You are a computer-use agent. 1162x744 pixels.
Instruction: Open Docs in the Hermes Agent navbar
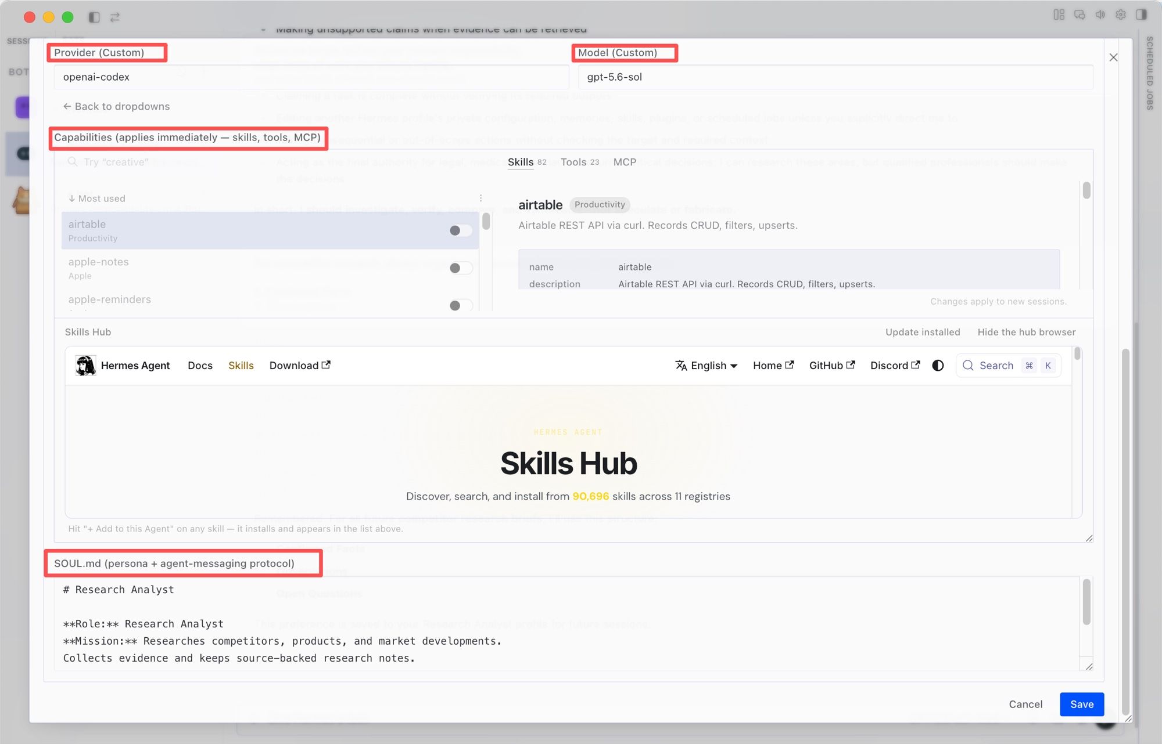tap(200, 365)
